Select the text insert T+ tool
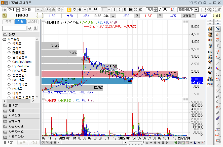Image resolution: width=223 pixels, height=147 pixels. [218, 52]
